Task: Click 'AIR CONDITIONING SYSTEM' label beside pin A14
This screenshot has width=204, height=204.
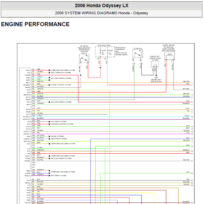Action: [61, 102]
